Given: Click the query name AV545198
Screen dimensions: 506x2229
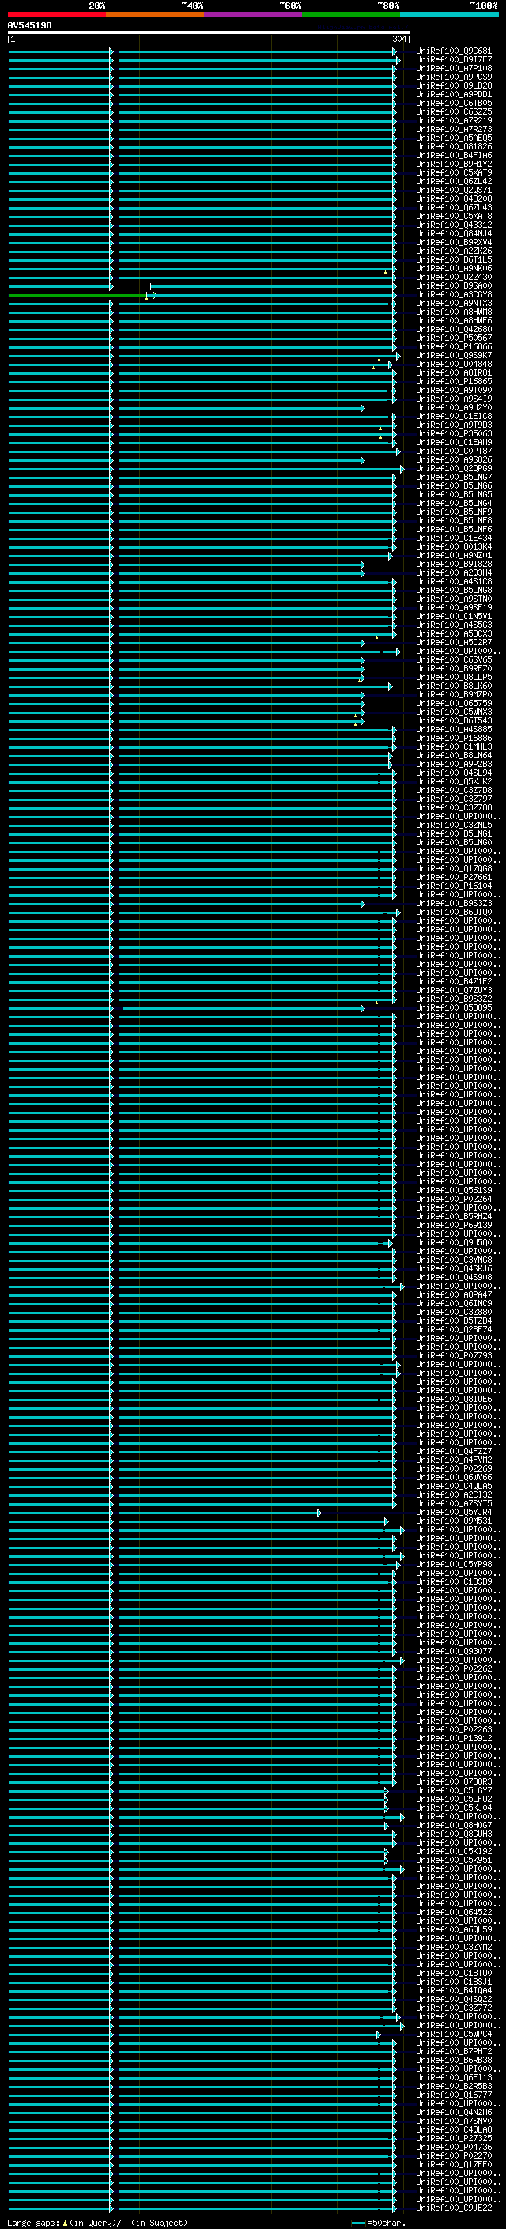Looking at the screenshot, I should [x=29, y=26].
